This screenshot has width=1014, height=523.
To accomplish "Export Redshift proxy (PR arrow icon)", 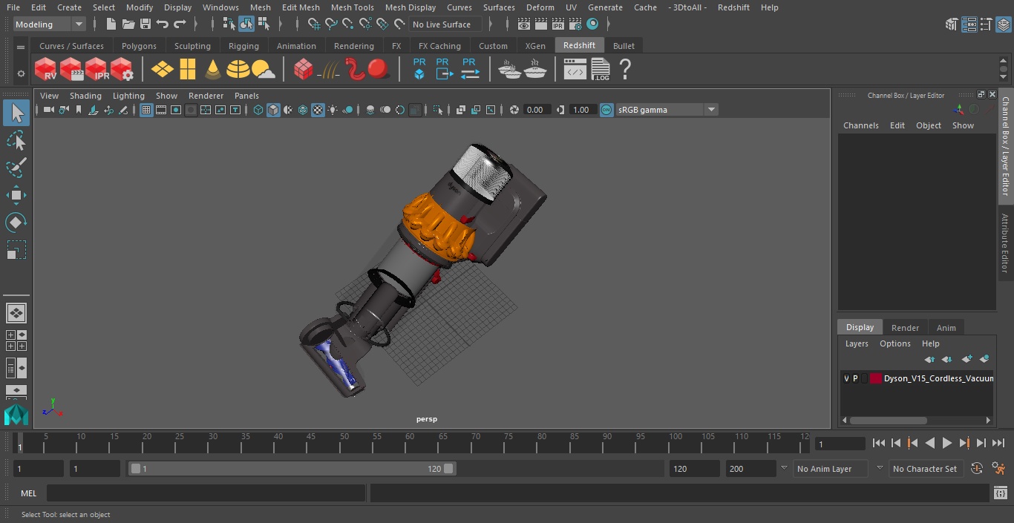I will click(444, 69).
